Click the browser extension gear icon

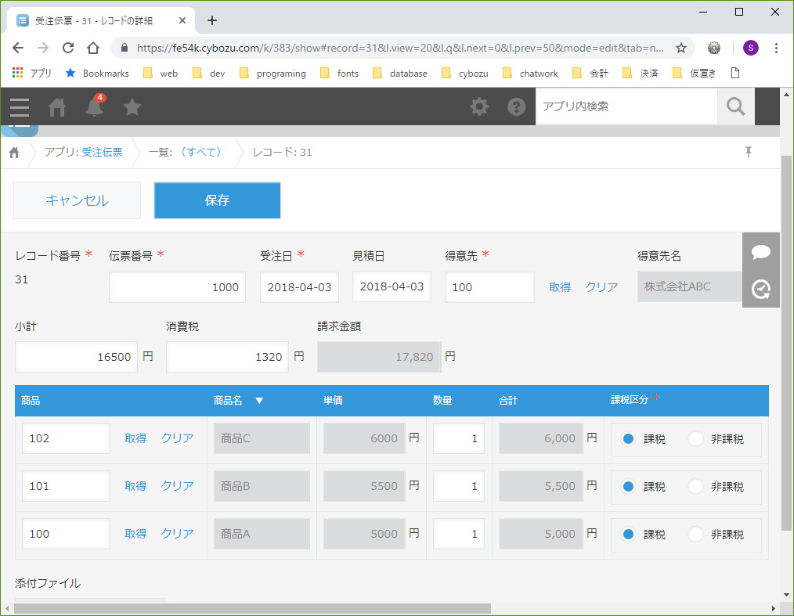coord(714,48)
